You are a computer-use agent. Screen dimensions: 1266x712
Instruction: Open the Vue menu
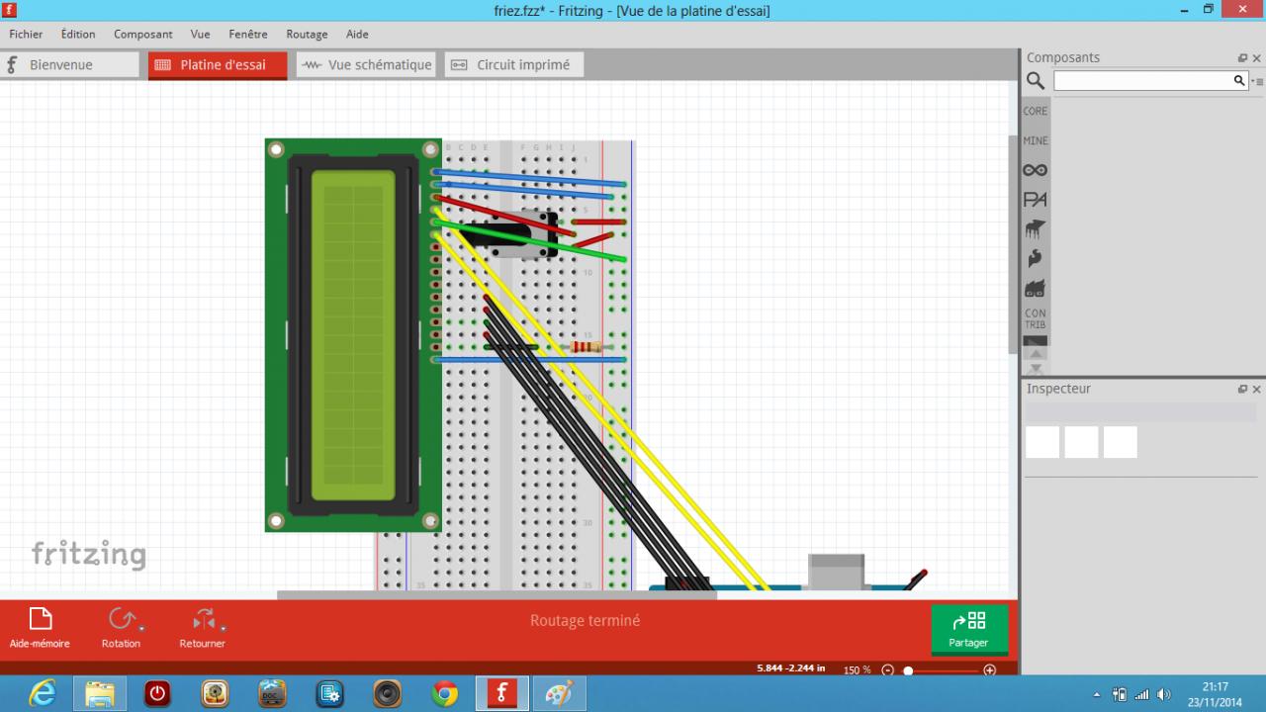click(x=201, y=34)
